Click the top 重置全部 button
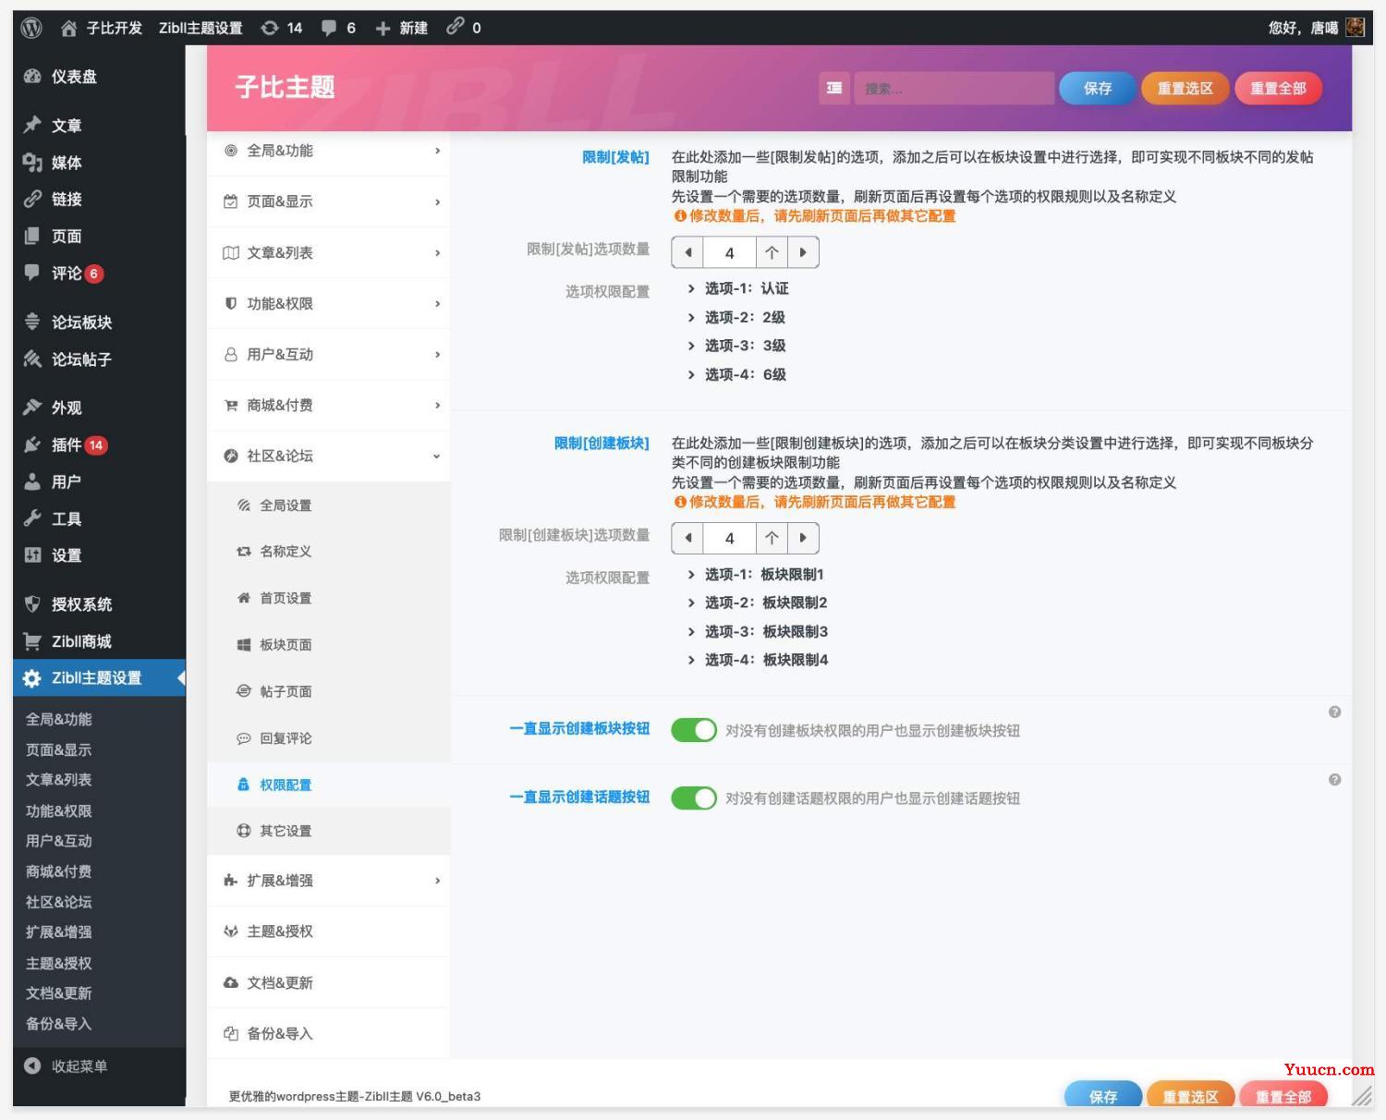The height and width of the screenshot is (1120, 1386). click(1278, 88)
